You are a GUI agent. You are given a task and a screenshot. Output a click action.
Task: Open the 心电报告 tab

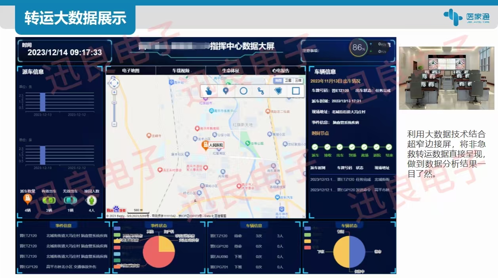point(281,71)
